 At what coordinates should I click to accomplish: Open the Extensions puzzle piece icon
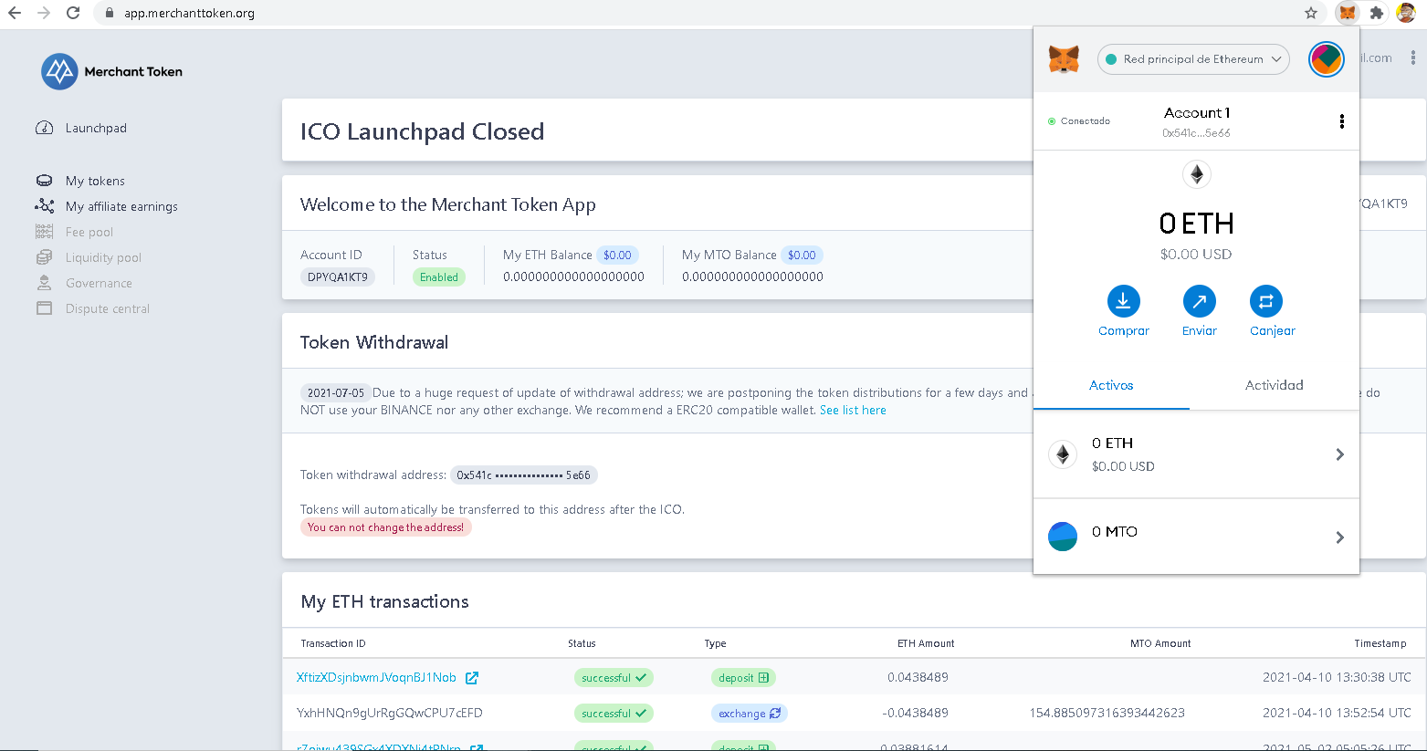[x=1377, y=13]
